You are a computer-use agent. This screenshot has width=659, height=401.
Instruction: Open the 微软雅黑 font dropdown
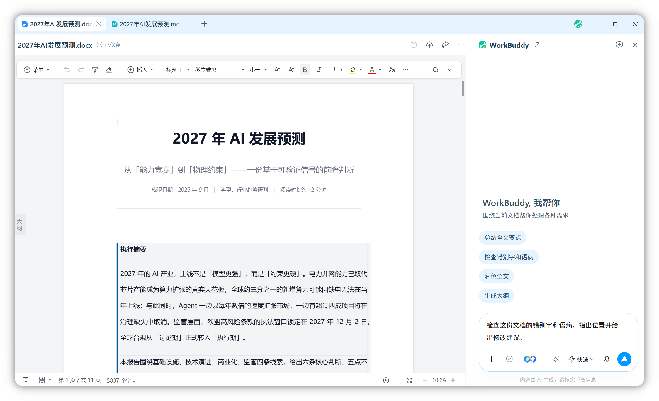click(x=220, y=70)
